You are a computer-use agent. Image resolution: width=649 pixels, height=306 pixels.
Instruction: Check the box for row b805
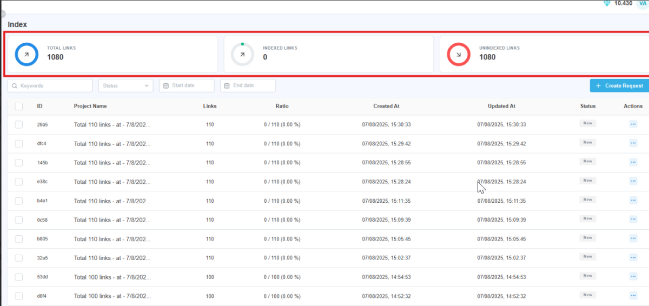coord(19,239)
